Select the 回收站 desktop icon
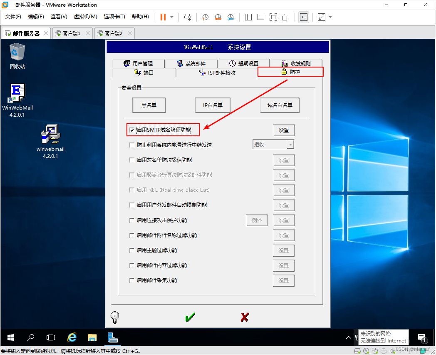The image size is (436, 355). 17,56
